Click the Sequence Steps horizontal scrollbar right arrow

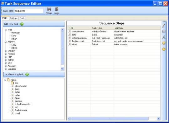(158, 119)
